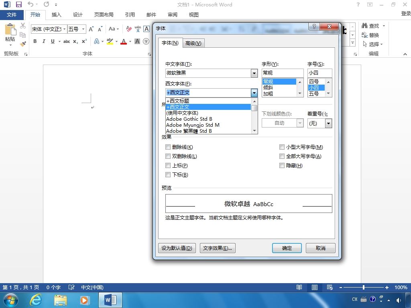
Task: Click the Cut scissors icon
Action: point(23,26)
